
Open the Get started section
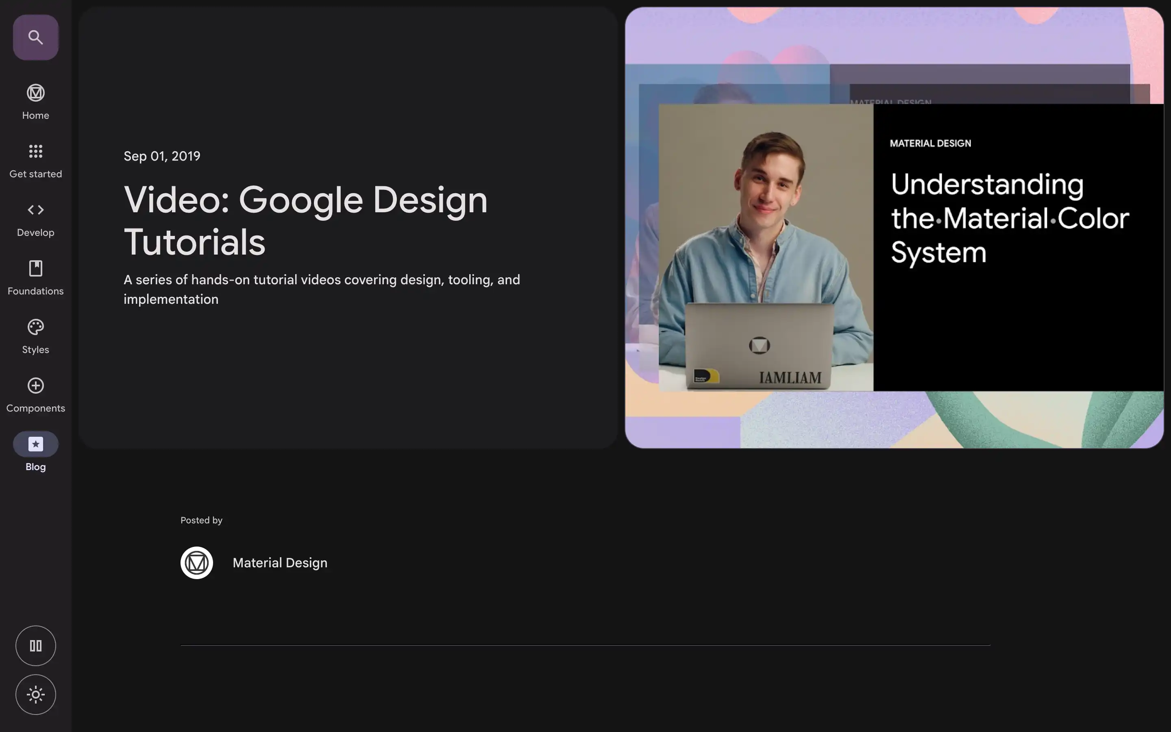36,151
